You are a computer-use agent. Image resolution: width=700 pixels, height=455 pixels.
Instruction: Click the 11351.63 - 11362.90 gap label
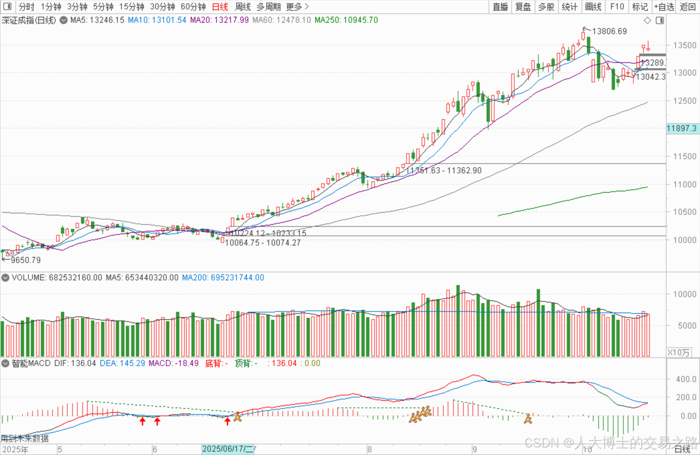click(x=444, y=170)
